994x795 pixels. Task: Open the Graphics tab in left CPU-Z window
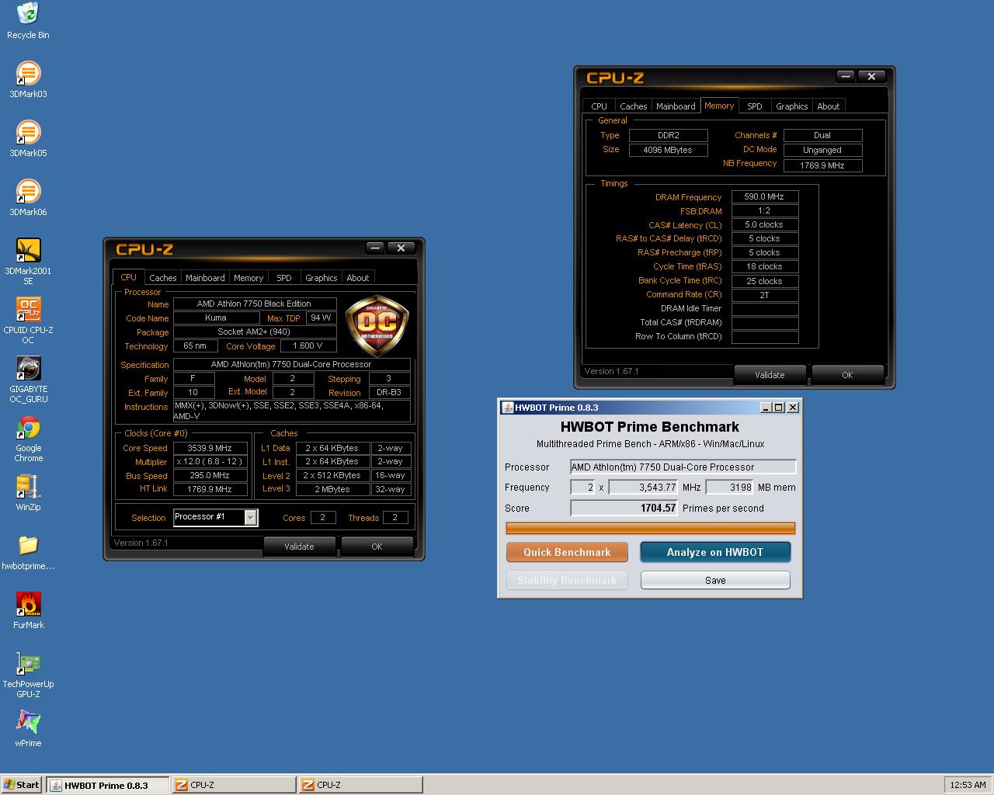(x=321, y=277)
